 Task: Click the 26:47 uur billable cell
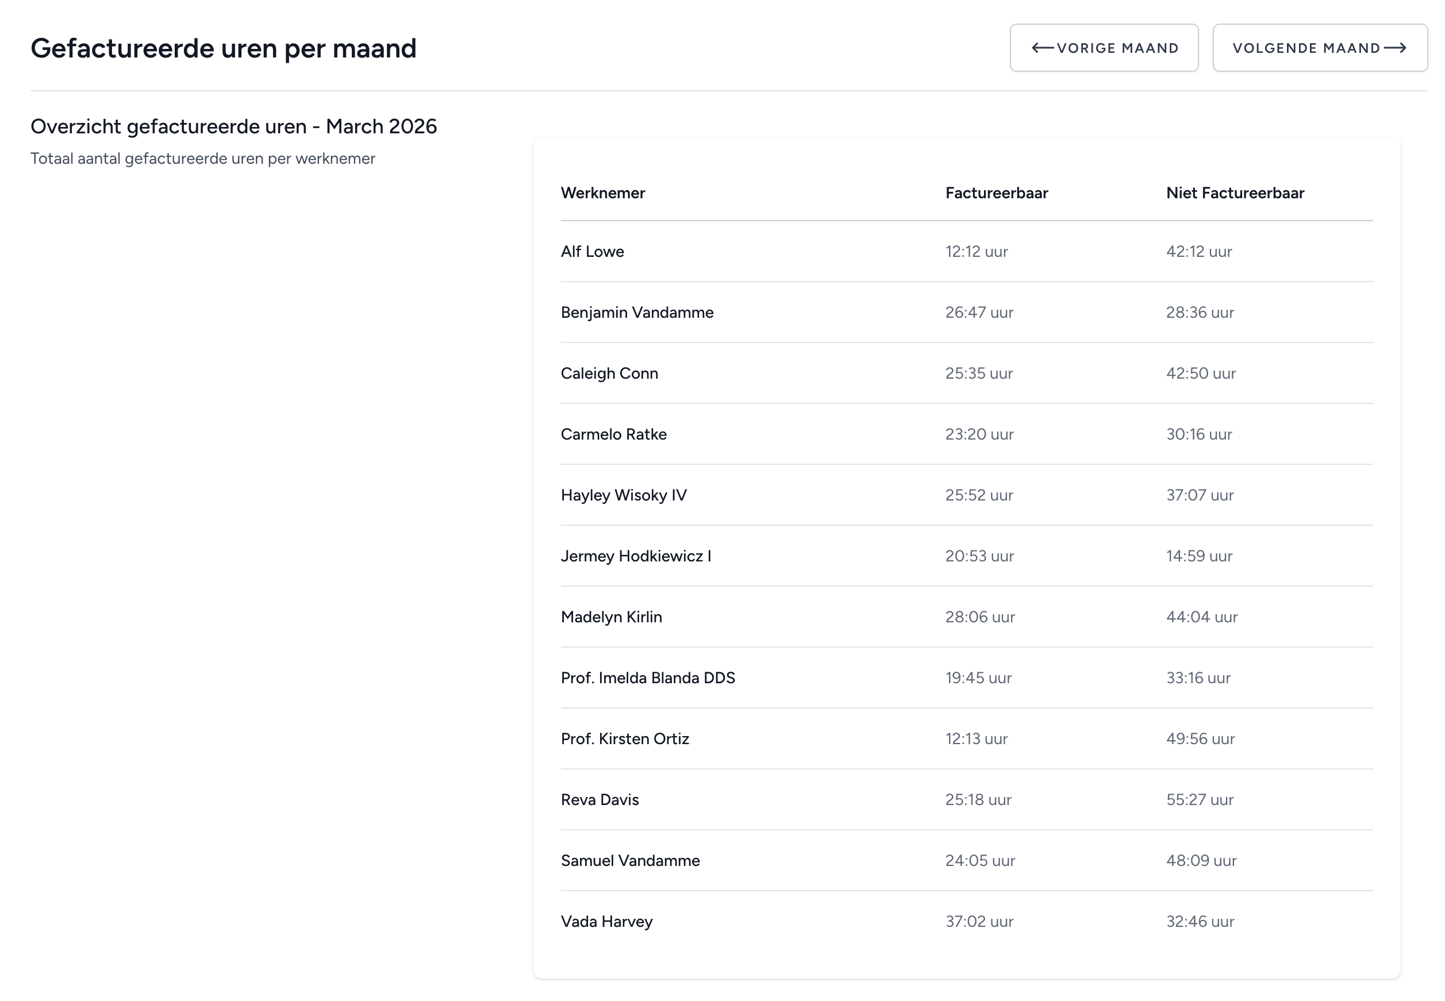click(x=979, y=313)
